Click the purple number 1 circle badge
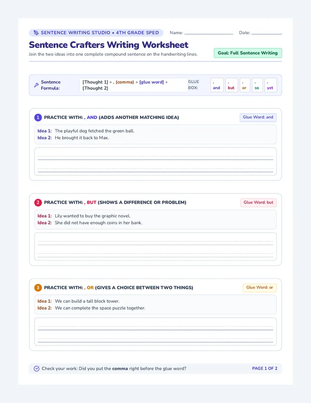Screen dimensions: 311x403 (x=38, y=118)
